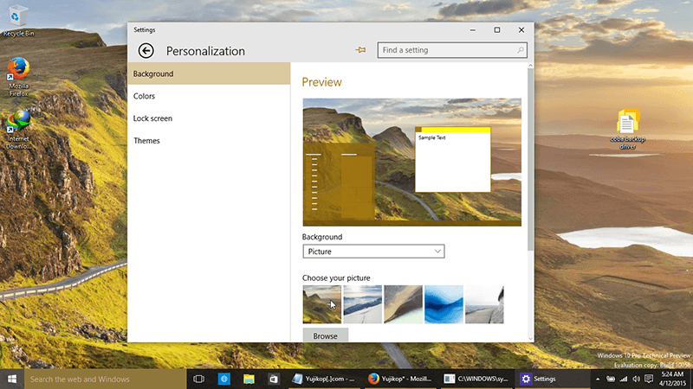Image resolution: width=693 pixels, height=389 pixels.
Task: Click the taskbar clock showing 5:24 AM
Action: (673, 379)
